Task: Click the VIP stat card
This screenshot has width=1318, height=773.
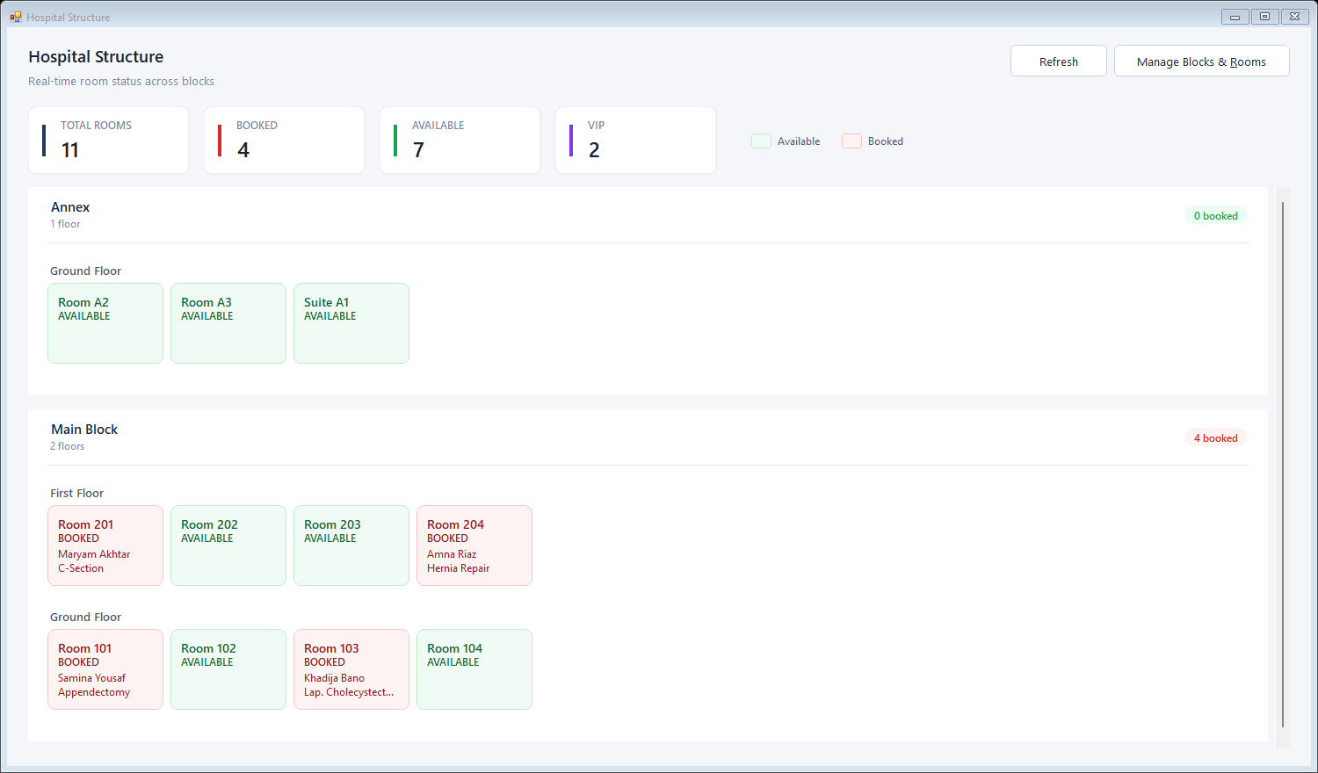Action: tap(636, 141)
